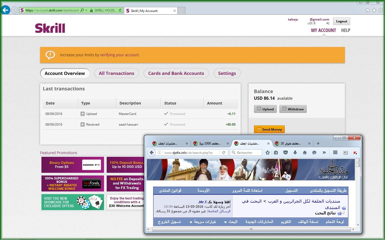
Task: Click the Withdraw button
Action: (x=293, y=109)
